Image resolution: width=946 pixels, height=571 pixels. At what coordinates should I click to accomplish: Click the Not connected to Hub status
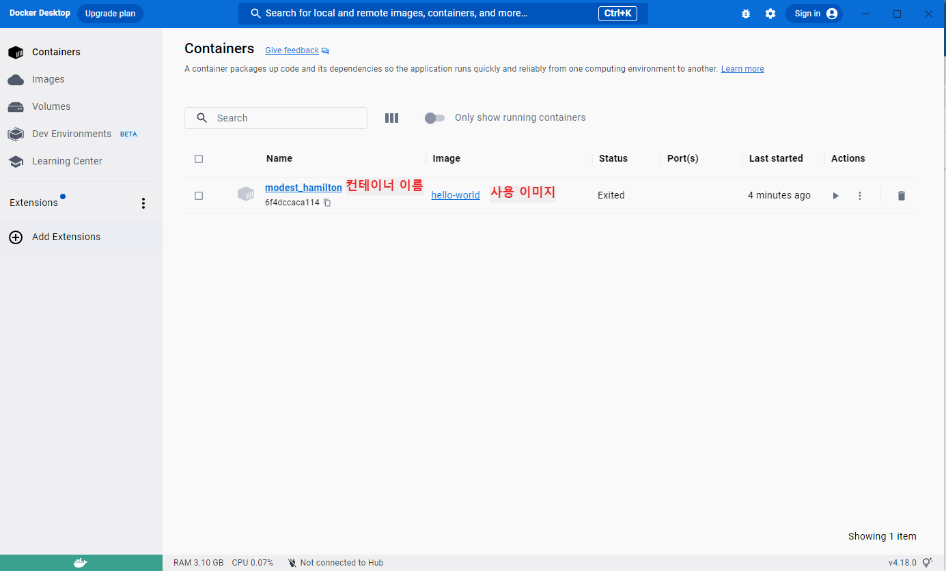335,563
